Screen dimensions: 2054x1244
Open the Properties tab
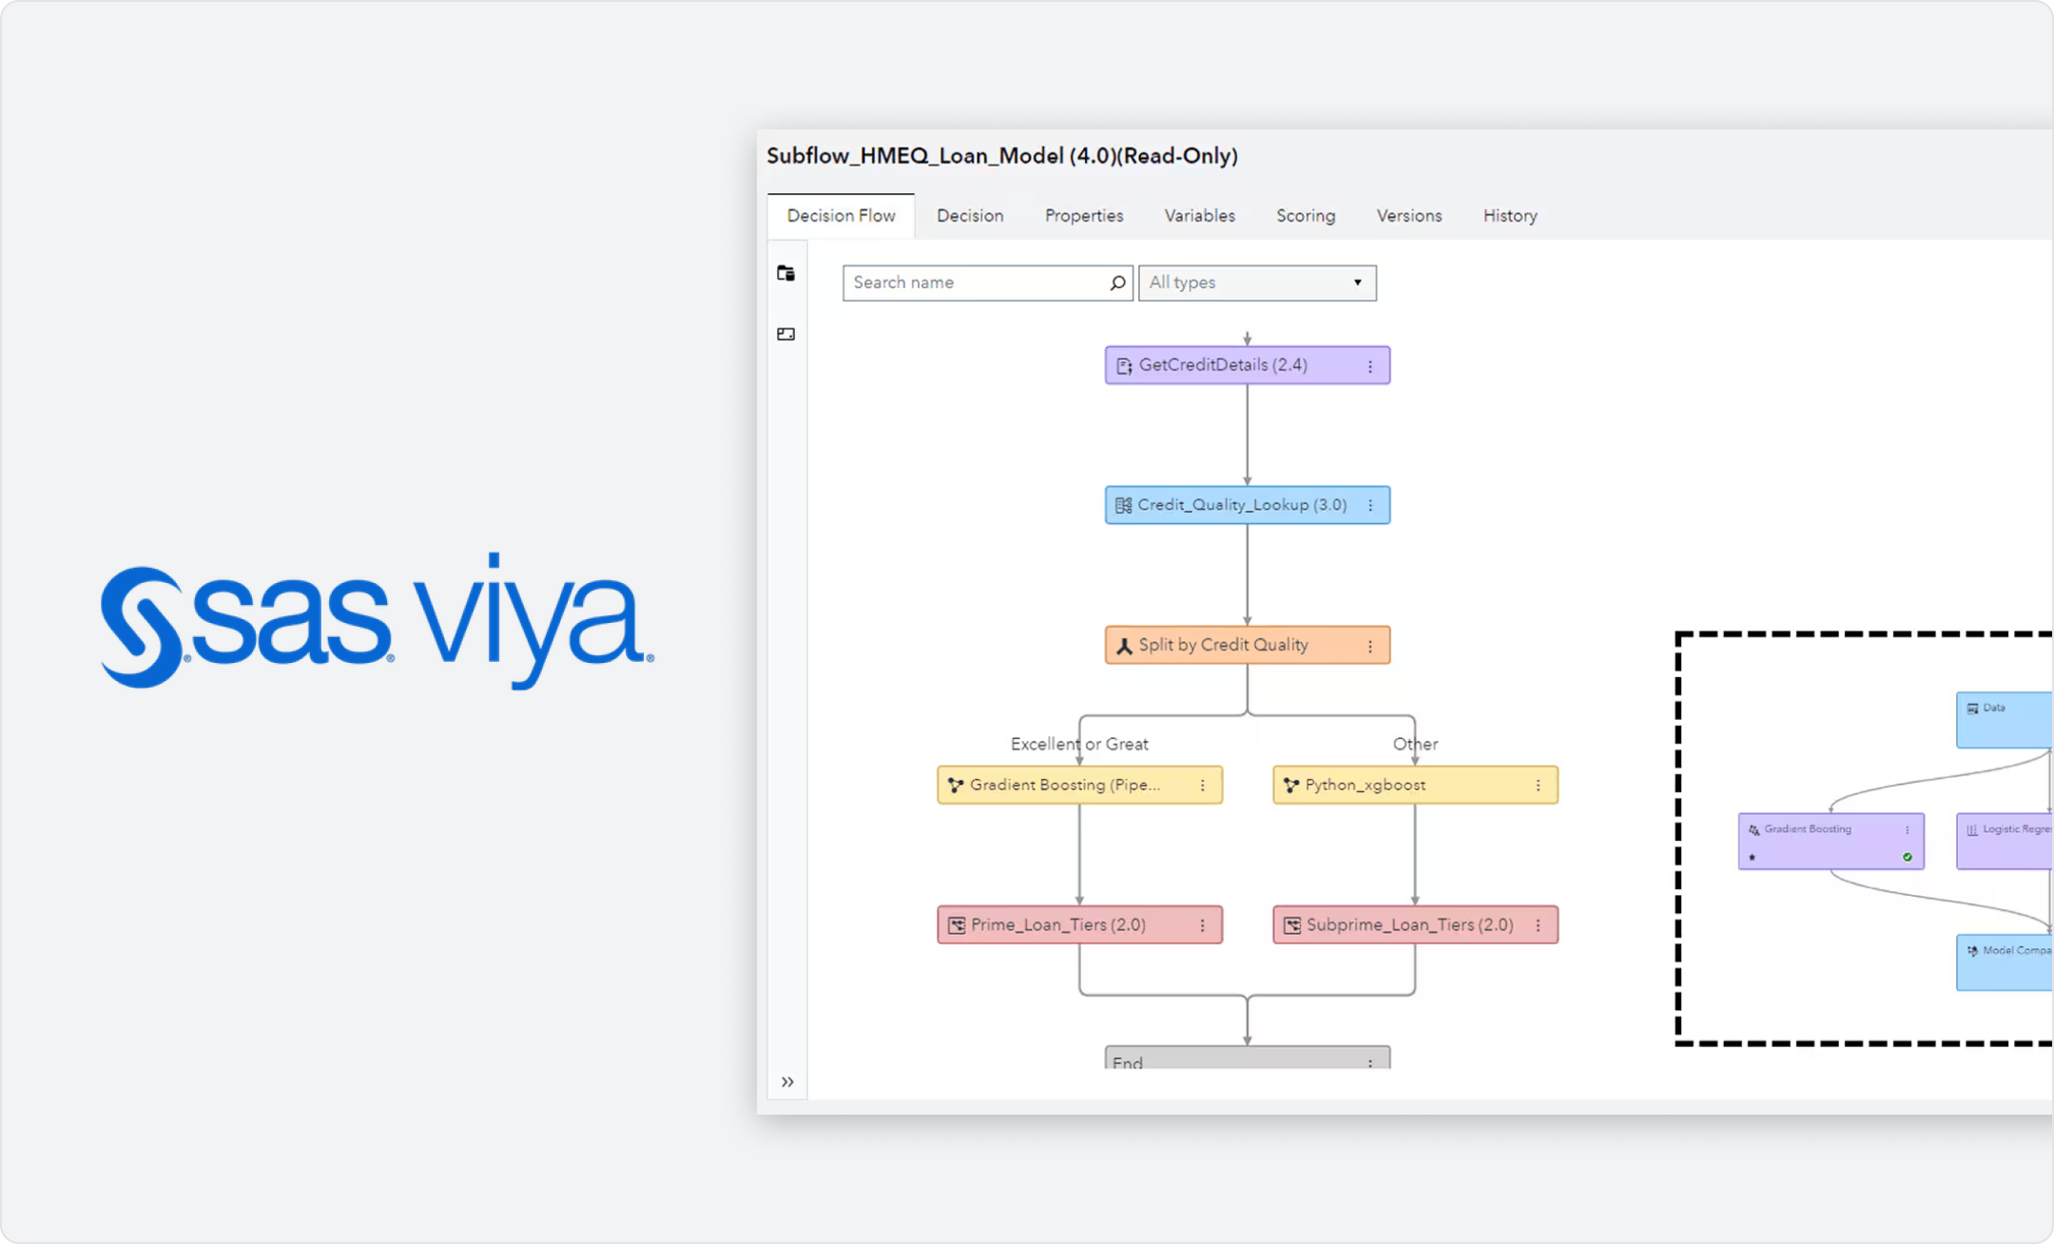tap(1084, 216)
